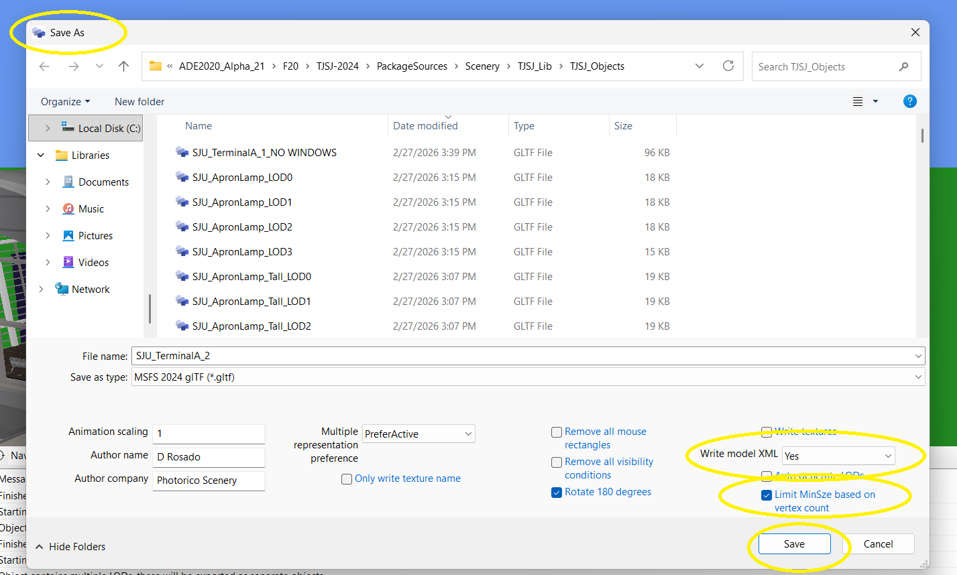Select the SJU_ApronLamp_LOD0 file icon

(x=182, y=178)
